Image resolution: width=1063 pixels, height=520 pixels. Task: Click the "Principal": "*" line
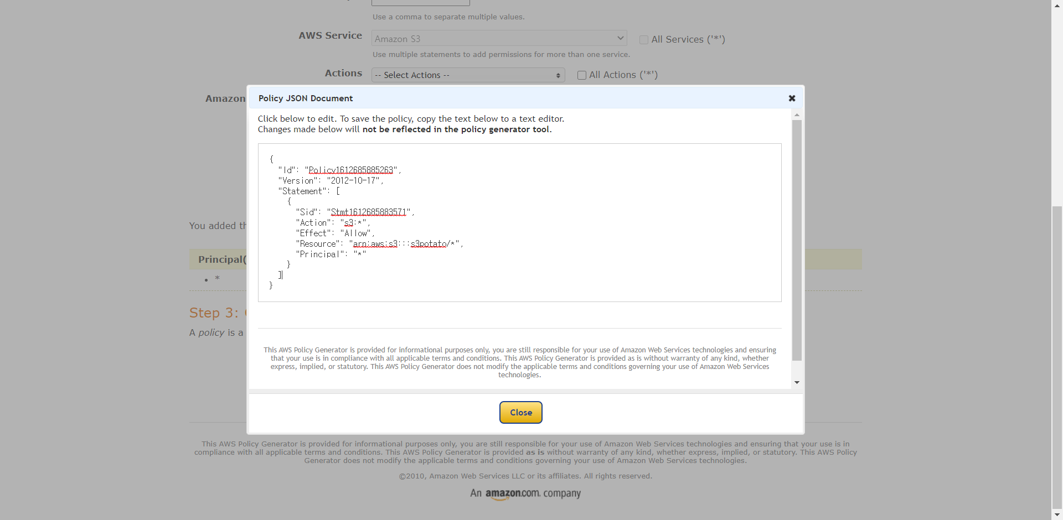click(331, 254)
